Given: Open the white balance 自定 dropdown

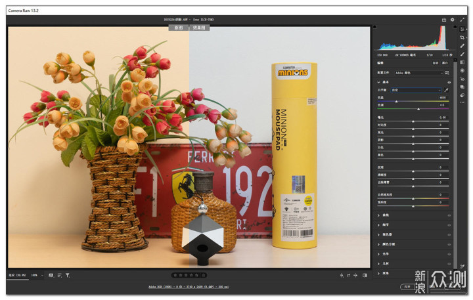Looking at the screenshot, I should pyautogui.click(x=417, y=90).
